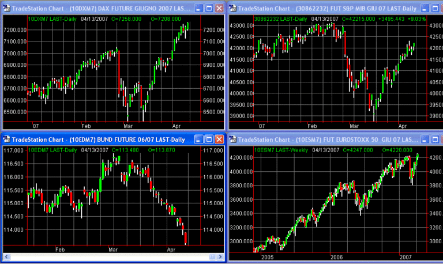Viewport: 443px width, 264px height.
Task: Minimize the DAX Future chart window
Action: [198, 8]
